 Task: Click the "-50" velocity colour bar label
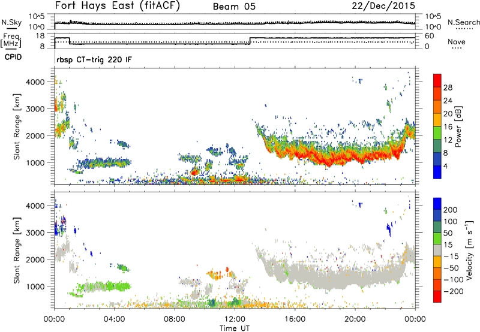tap(451, 268)
